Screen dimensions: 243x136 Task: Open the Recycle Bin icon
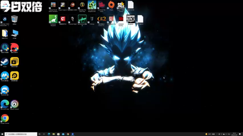click(x=14, y=20)
